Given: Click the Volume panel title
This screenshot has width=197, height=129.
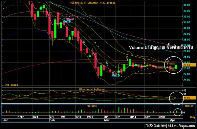Looking at the screenshot, I should coord(92,106).
